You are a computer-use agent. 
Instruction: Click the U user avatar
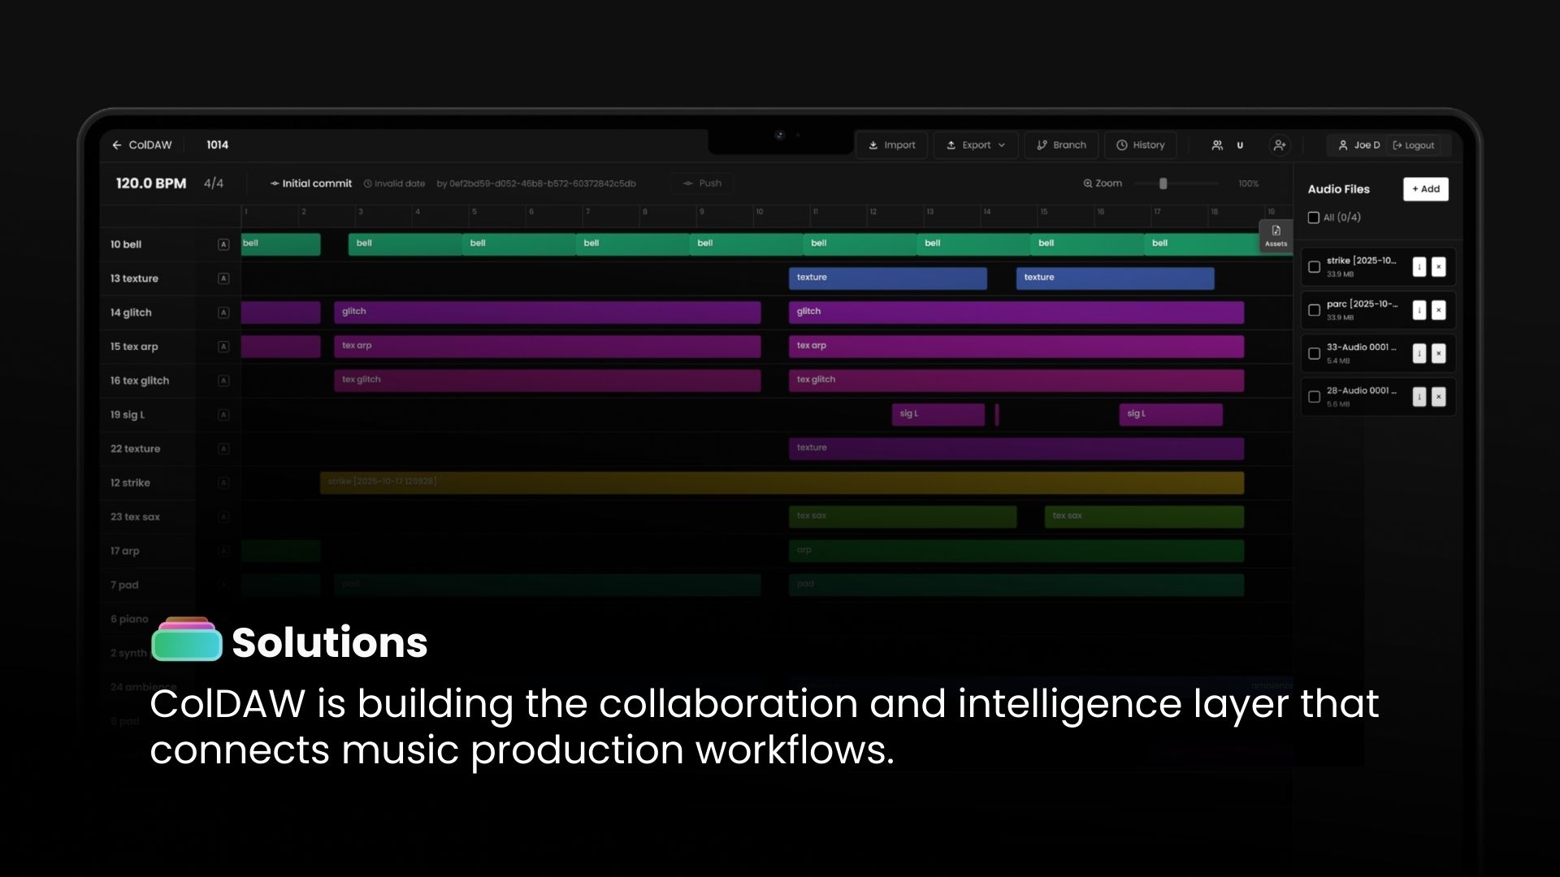1240,145
